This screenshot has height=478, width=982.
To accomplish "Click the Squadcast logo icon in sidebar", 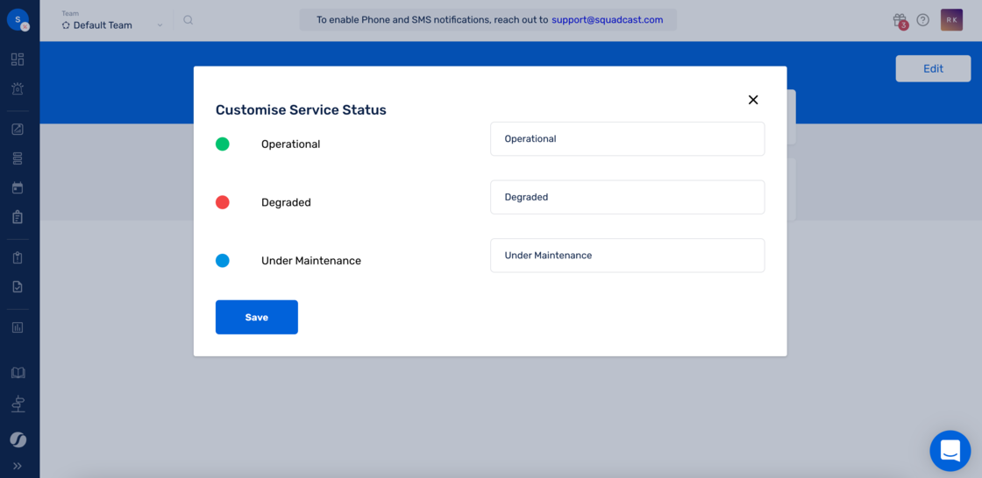I will pyautogui.click(x=18, y=439).
